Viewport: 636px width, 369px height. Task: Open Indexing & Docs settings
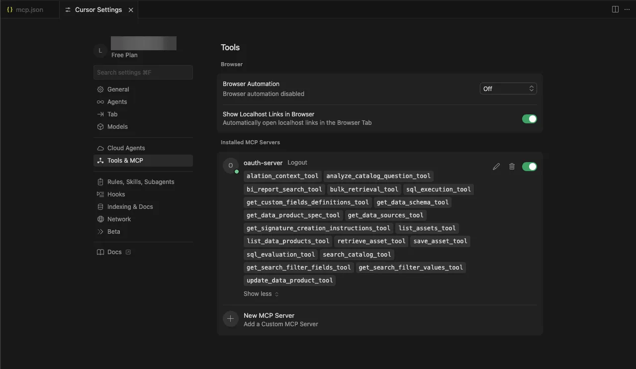pos(129,206)
